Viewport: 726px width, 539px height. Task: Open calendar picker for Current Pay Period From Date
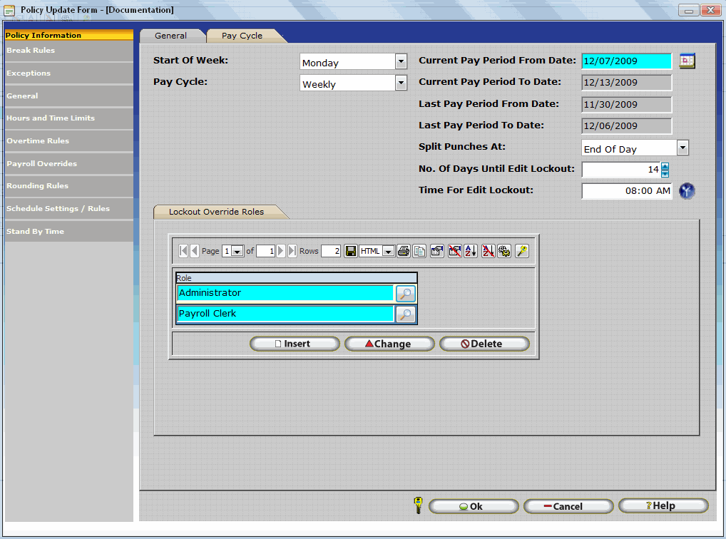coord(686,61)
